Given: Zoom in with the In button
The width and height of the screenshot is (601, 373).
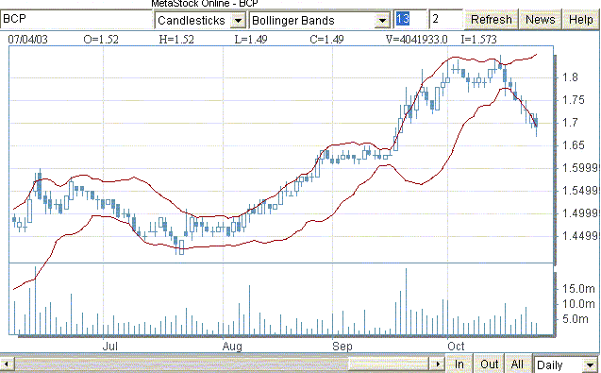Looking at the screenshot, I should click(459, 365).
